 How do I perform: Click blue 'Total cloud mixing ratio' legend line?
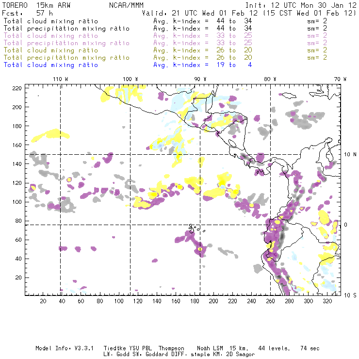[x=51, y=65]
